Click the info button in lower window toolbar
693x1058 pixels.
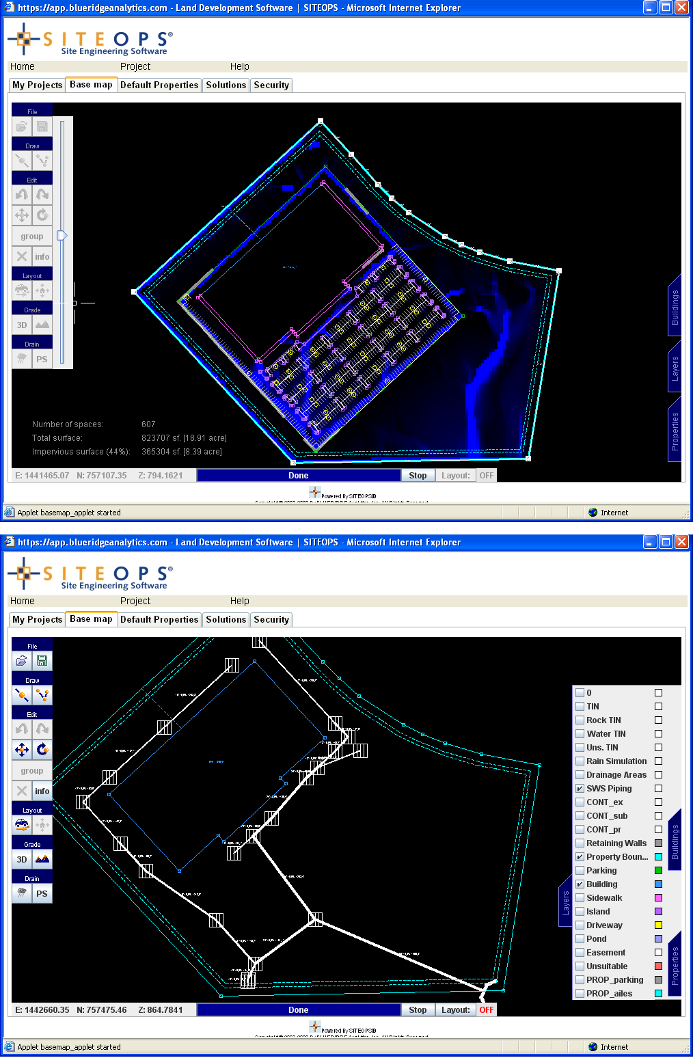click(42, 791)
